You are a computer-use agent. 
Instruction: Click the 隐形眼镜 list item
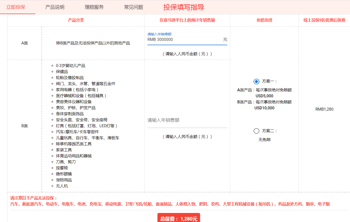pos(64,174)
